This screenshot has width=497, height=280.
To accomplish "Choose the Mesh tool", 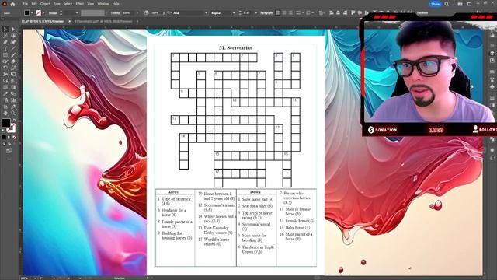I will point(5,87).
